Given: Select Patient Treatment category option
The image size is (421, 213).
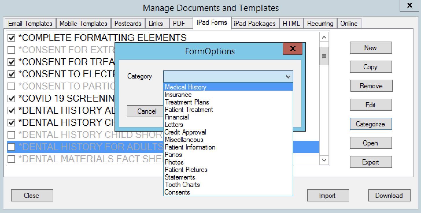Looking at the screenshot, I should (228, 110).
